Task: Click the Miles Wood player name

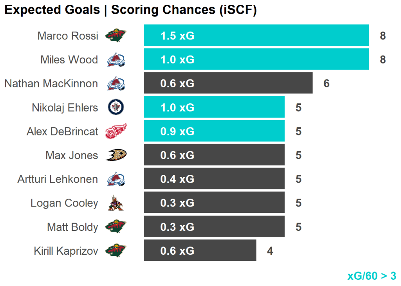Action: coord(69,60)
